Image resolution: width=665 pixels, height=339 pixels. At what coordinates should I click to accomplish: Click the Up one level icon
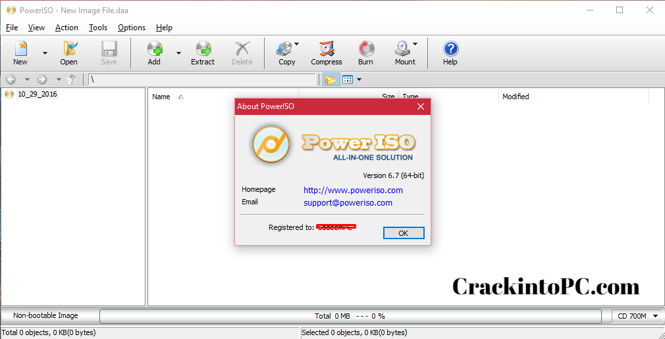[x=72, y=79]
